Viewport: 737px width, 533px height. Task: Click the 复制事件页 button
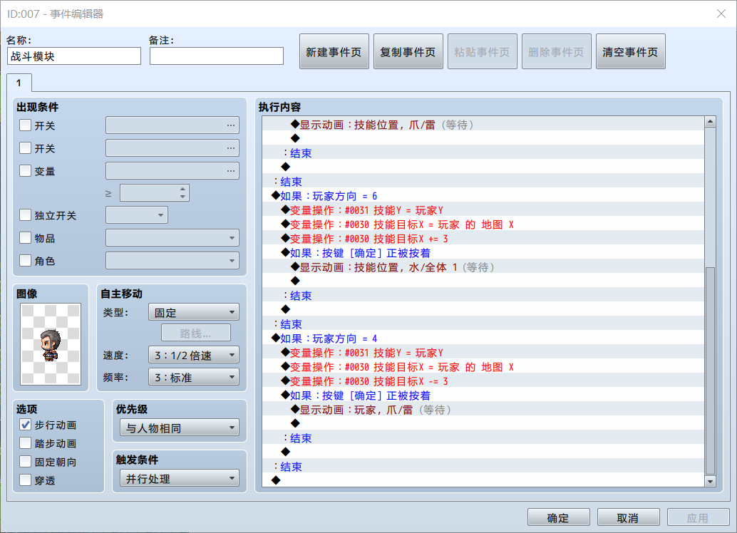pyautogui.click(x=408, y=52)
